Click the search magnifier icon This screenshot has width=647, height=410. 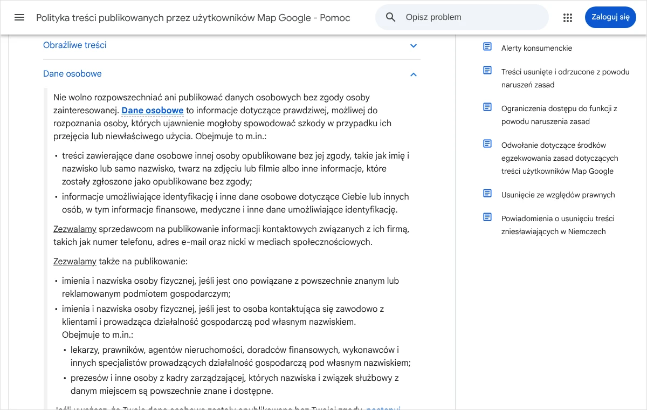pyautogui.click(x=391, y=17)
